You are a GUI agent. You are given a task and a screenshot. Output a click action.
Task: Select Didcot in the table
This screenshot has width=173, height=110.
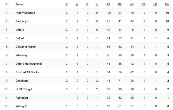coord(20,38)
